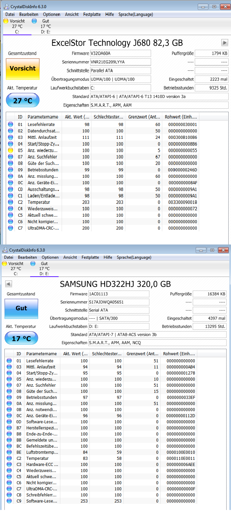Click raw value 00330009001B

click(183, 202)
